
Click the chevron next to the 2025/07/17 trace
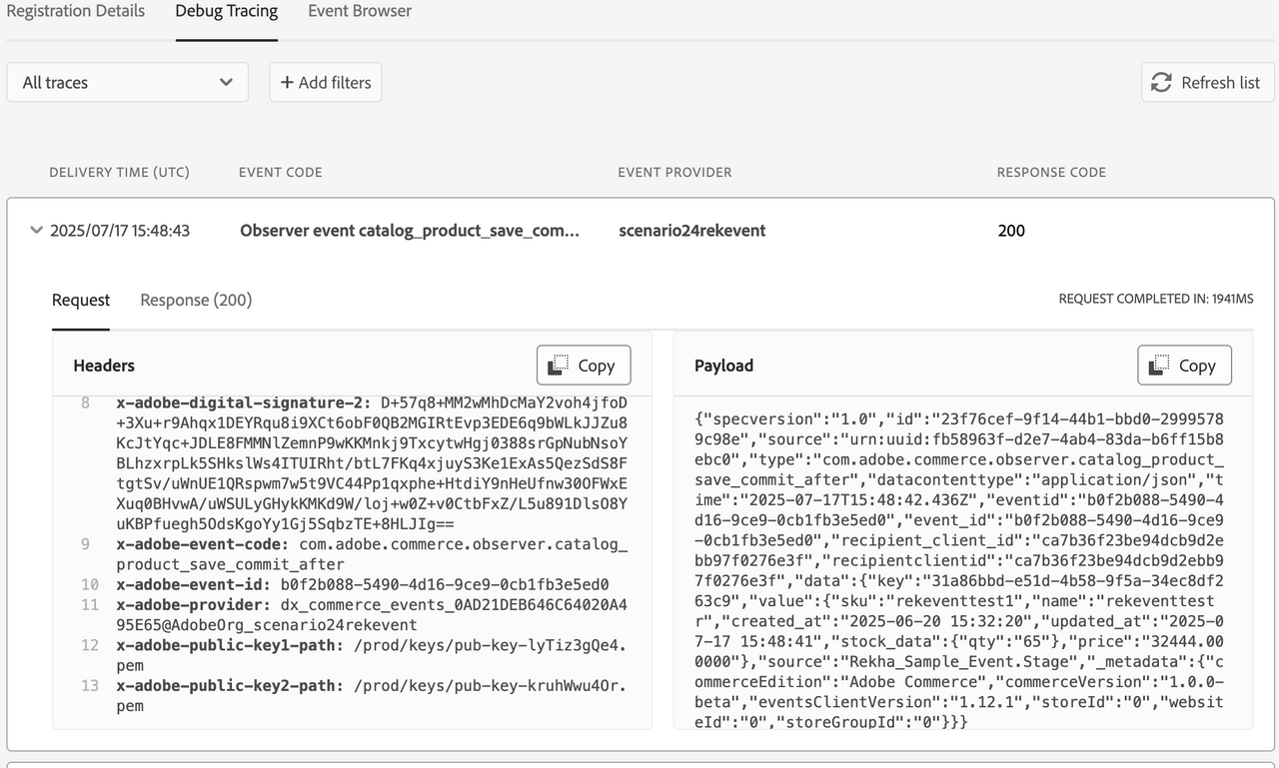click(36, 230)
